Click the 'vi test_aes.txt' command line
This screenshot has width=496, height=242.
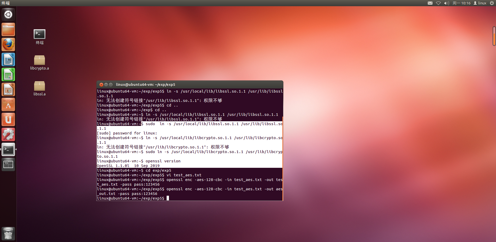pyautogui.click(x=149, y=175)
